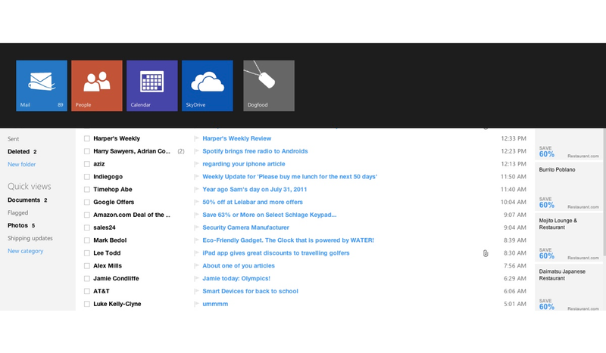The height and width of the screenshot is (353, 606).
Task: Tick the Google Offers checkbox
Action: (x=87, y=202)
